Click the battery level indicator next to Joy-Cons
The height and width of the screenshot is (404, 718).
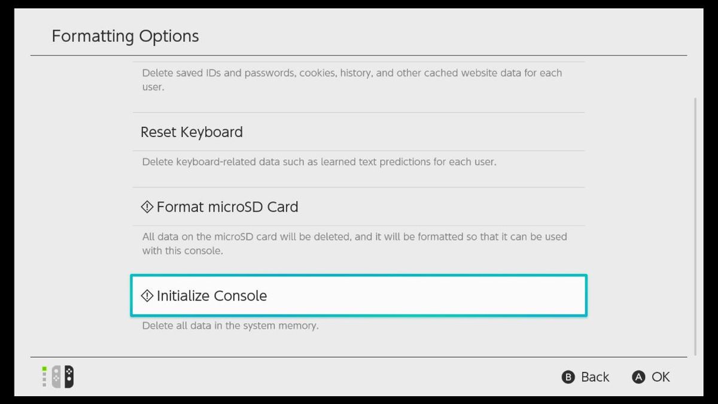tap(44, 376)
